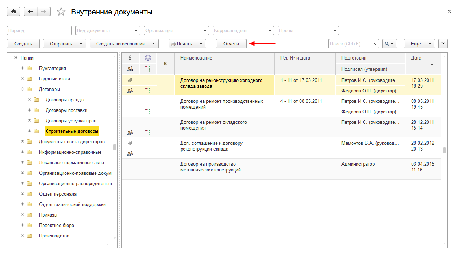This screenshot has height=253, width=457.
Task: Open the Период ellipsis picker
Action: click(x=68, y=31)
